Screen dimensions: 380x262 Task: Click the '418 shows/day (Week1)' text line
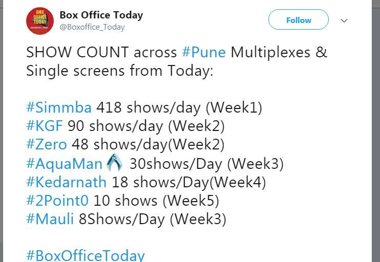(x=179, y=107)
